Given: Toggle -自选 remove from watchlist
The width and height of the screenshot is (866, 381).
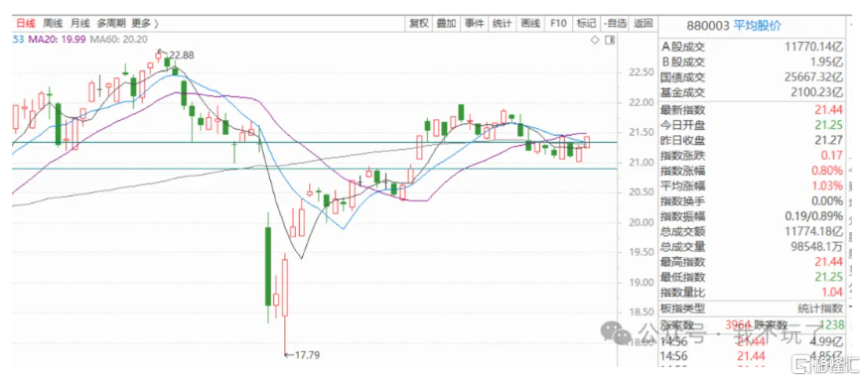Looking at the screenshot, I should [616, 23].
